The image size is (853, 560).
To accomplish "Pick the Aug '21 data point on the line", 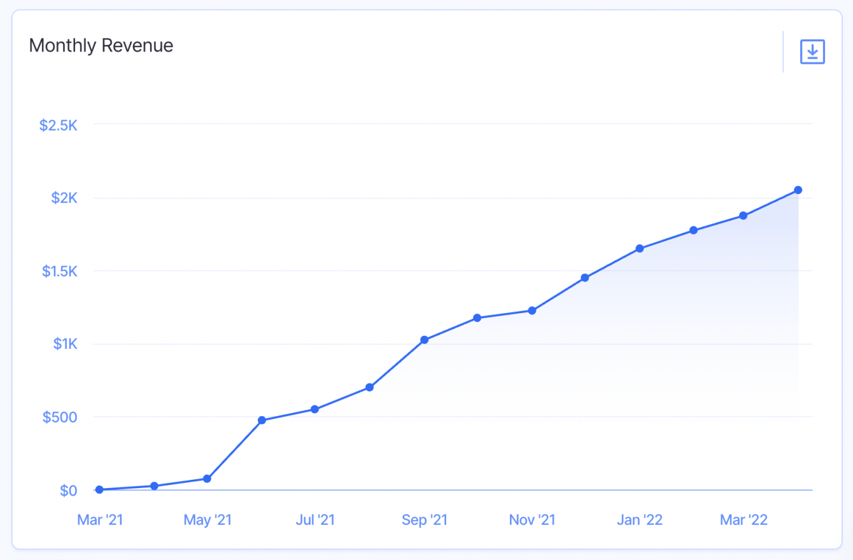I will click(369, 388).
